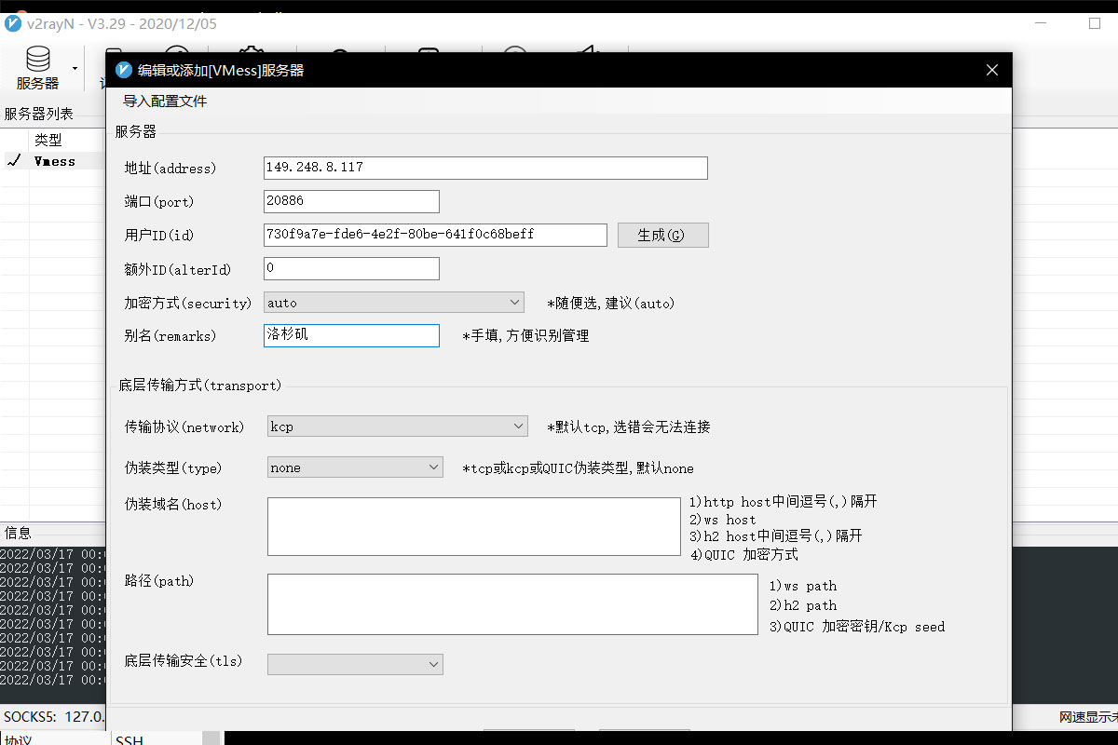Open the 传输协议(network) dropdown showing kcp

tap(398, 427)
